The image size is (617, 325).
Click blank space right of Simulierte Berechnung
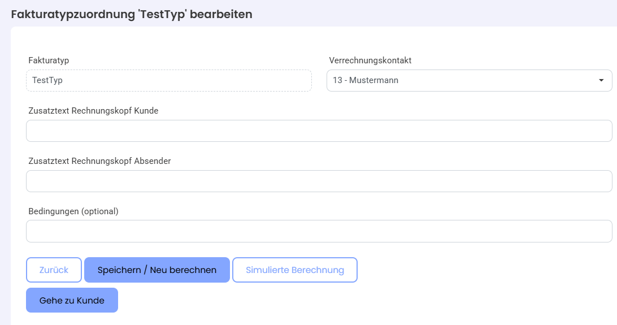click(484, 270)
